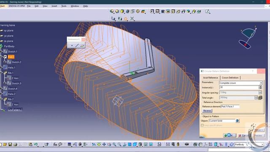The image size is (270, 152).
Task: Select the Point reference element icon
Action: pyautogui.click(x=72, y=46)
